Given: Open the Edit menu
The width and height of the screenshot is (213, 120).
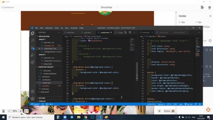Looking at the screenshot, I should coord(41,28).
